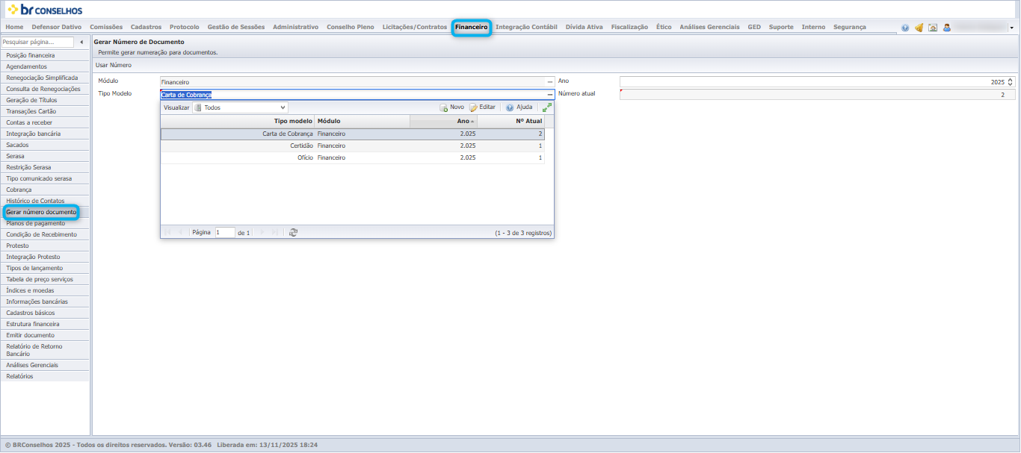Open the help question-mark icon in the top bar
The width and height of the screenshot is (1021, 453).
click(x=905, y=28)
